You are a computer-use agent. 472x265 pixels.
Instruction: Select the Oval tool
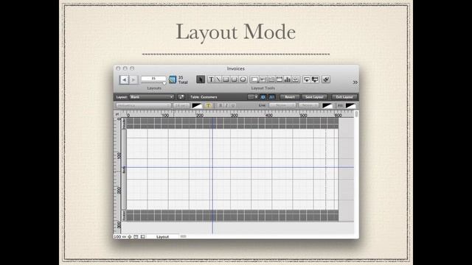tap(243, 79)
